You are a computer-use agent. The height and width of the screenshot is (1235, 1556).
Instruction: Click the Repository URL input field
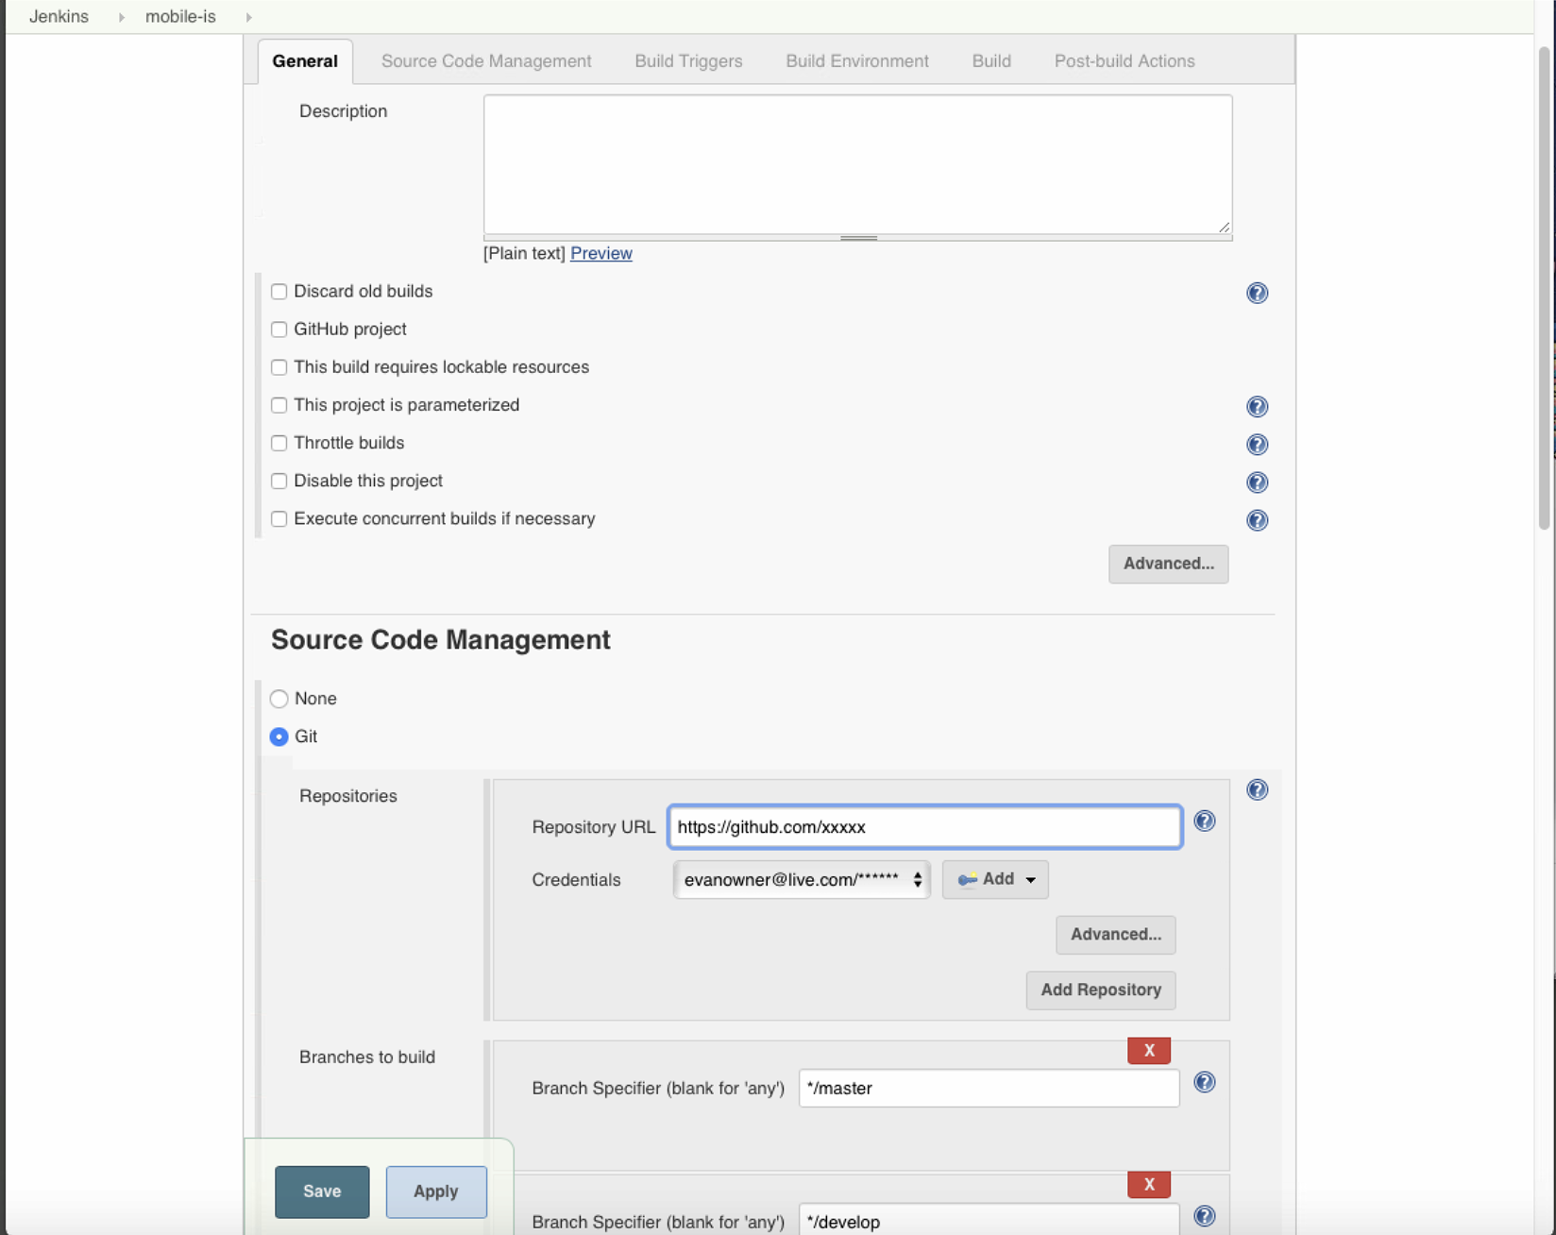coord(924,827)
